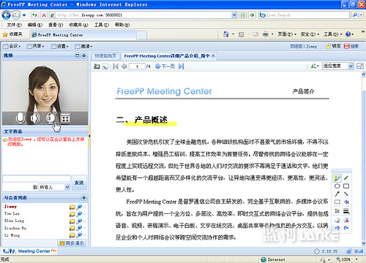The image size is (366, 263).
Task: Toggle the webcam on video panel
Action: point(51,118)
